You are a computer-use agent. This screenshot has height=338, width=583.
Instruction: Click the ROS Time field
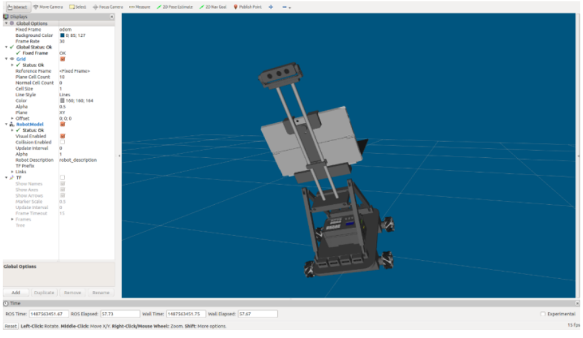49,314
